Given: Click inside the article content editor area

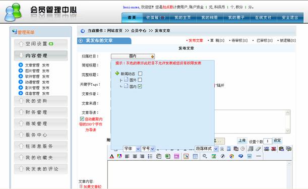Looking at the screenshot, I should tap(197, 175).
